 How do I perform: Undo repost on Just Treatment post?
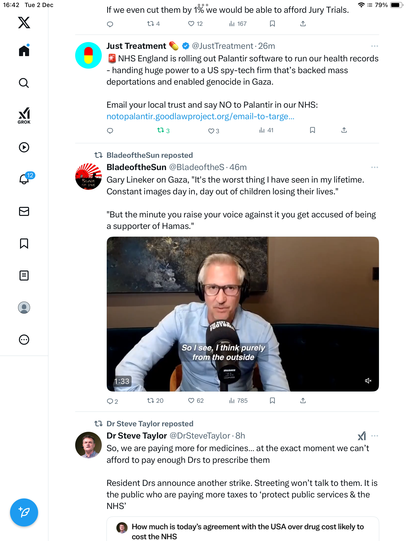click(161, 130)
